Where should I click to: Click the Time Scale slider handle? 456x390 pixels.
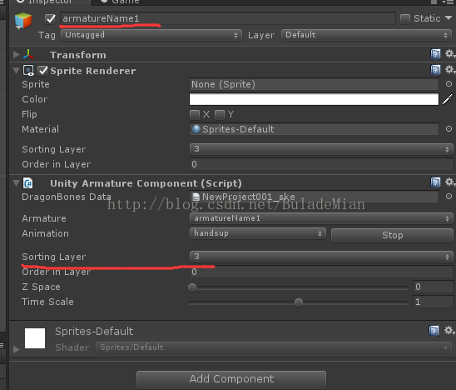[299, 302]
